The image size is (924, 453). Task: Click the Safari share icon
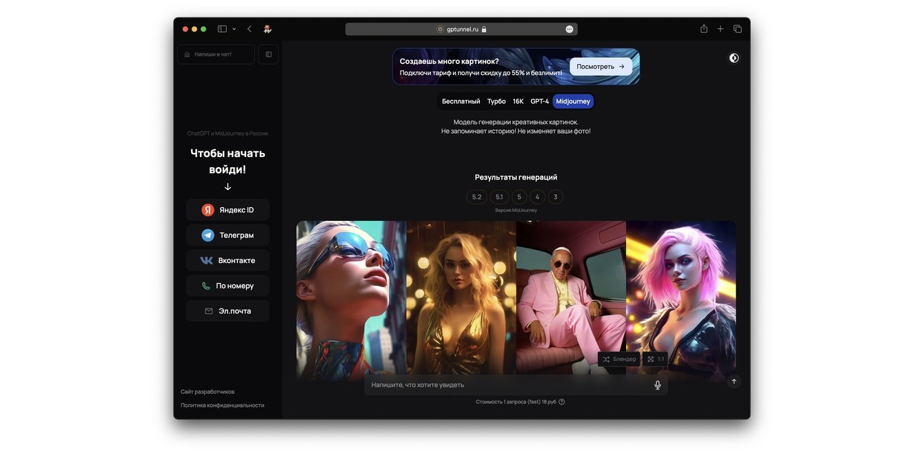[704, 29]
